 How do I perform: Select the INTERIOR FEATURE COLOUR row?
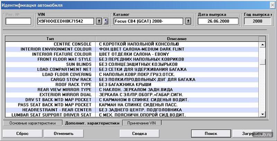point(132,54)
